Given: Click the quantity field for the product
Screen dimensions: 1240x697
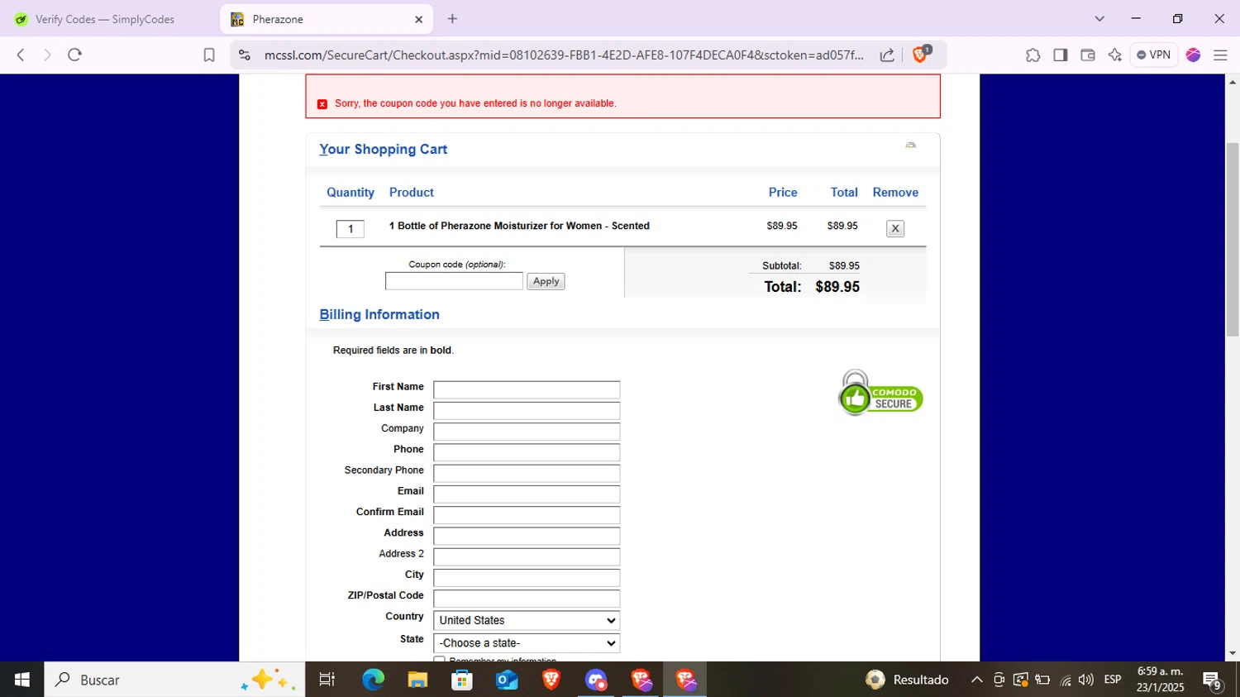Looking at the screenshot, I should pos(351,229).
